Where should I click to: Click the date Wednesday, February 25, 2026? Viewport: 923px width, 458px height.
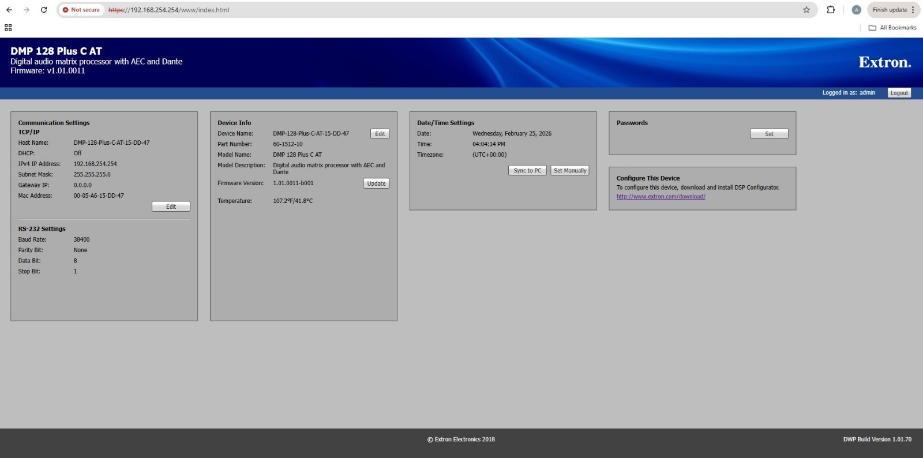click(512, 133)
